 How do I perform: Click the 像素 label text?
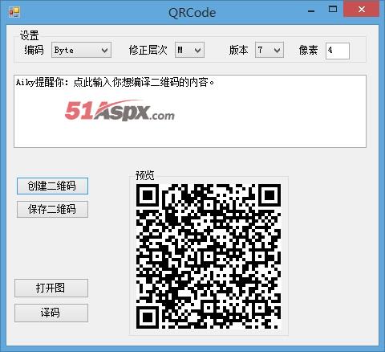[x=308, y=50]
